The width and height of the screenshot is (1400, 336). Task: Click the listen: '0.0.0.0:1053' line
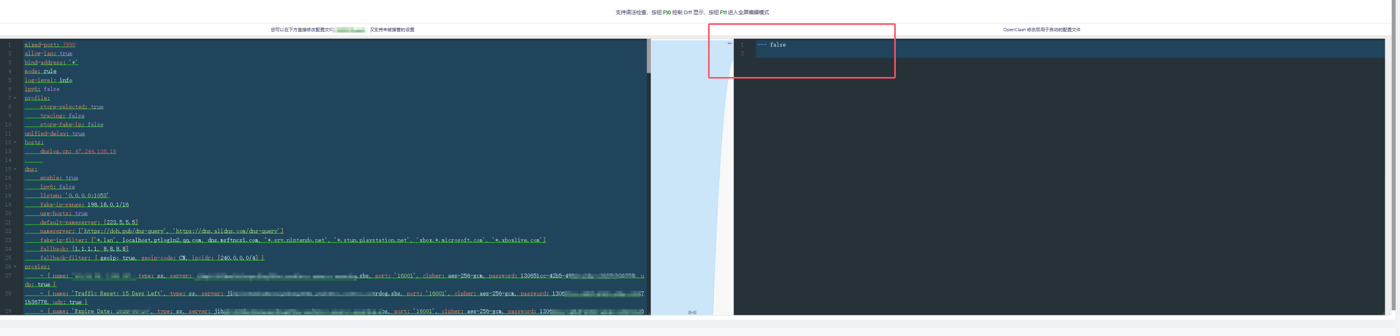[x=75, y=196]
